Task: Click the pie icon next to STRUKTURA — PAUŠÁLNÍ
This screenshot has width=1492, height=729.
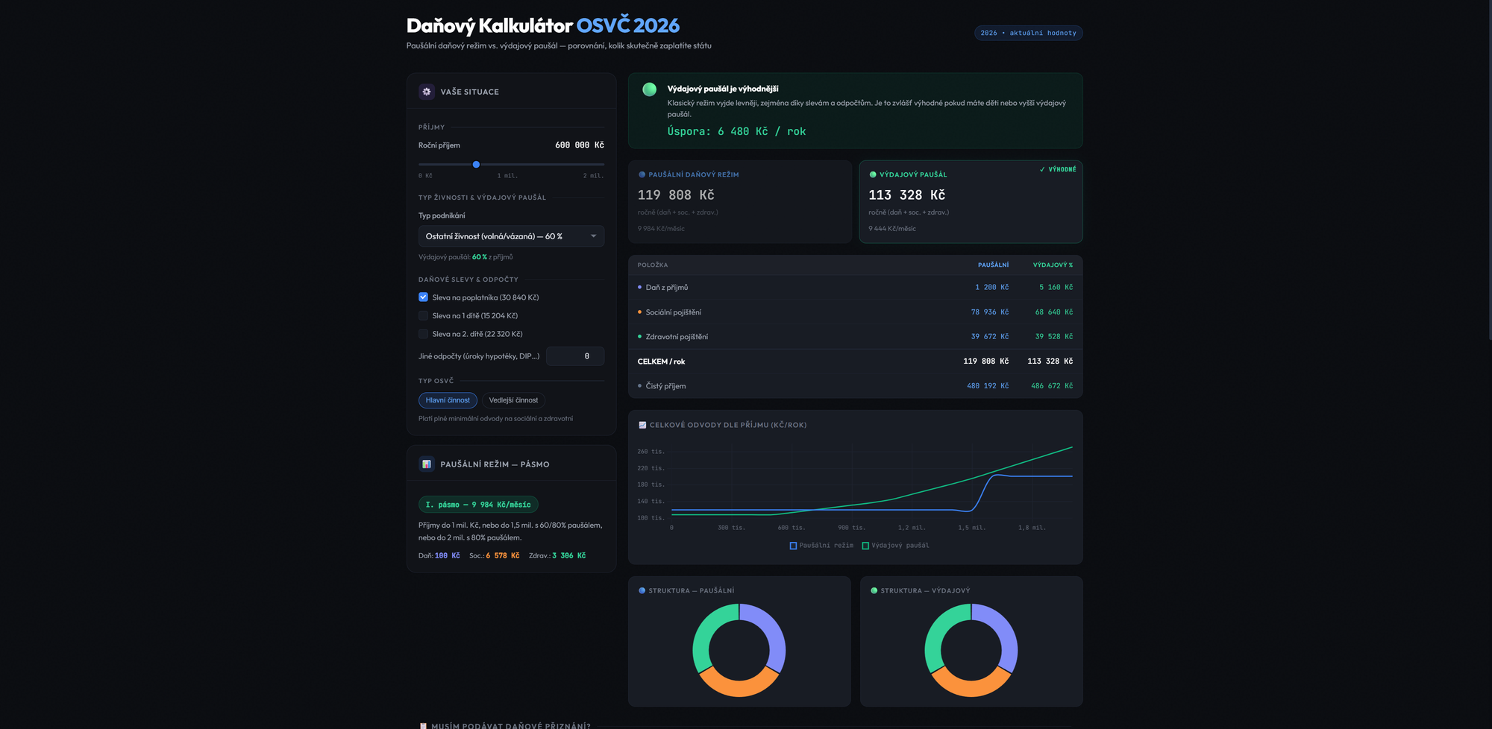Action: (x=641, y=590)
